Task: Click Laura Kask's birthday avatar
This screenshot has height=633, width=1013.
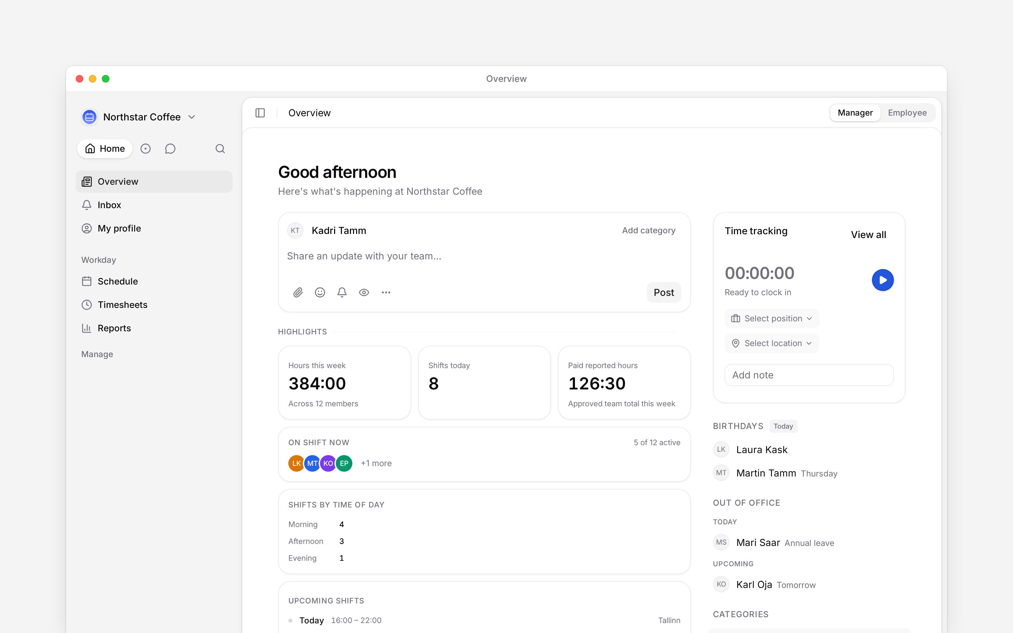Action: (x=721, y=450)
